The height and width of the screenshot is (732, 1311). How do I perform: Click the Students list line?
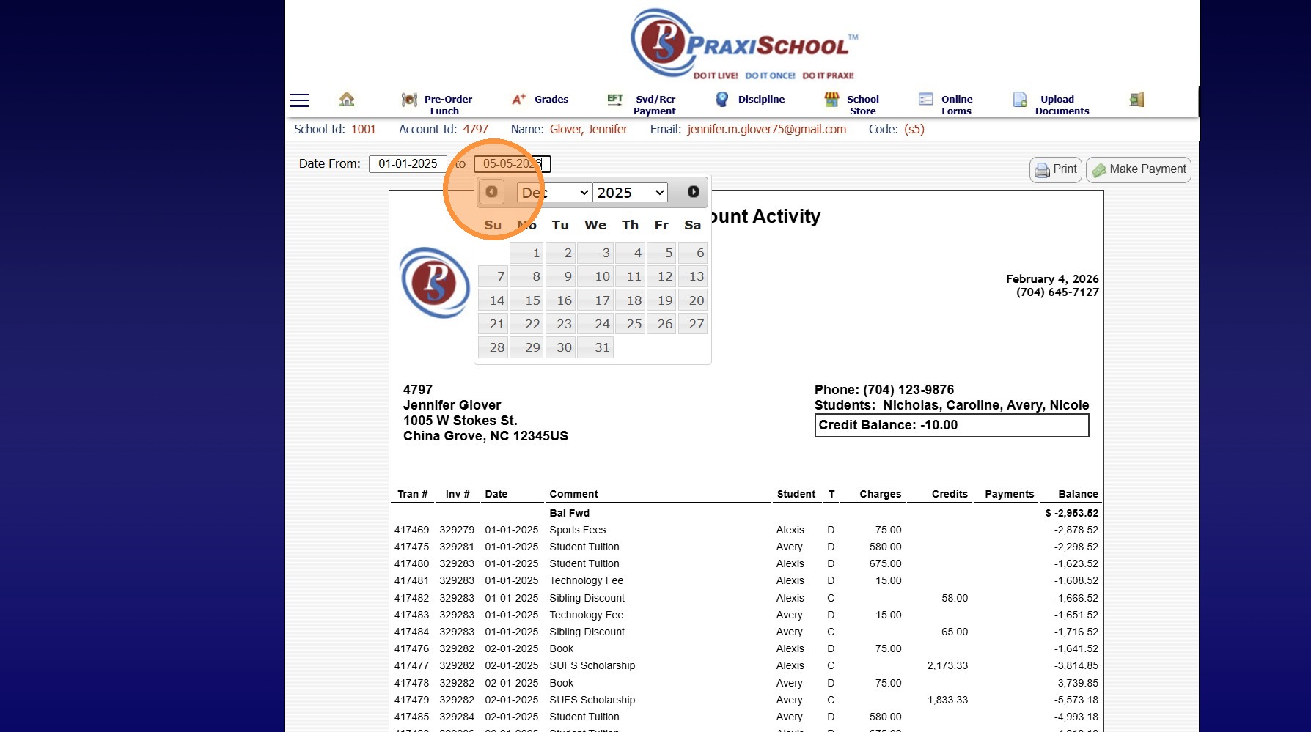click(x=952, y=405)
